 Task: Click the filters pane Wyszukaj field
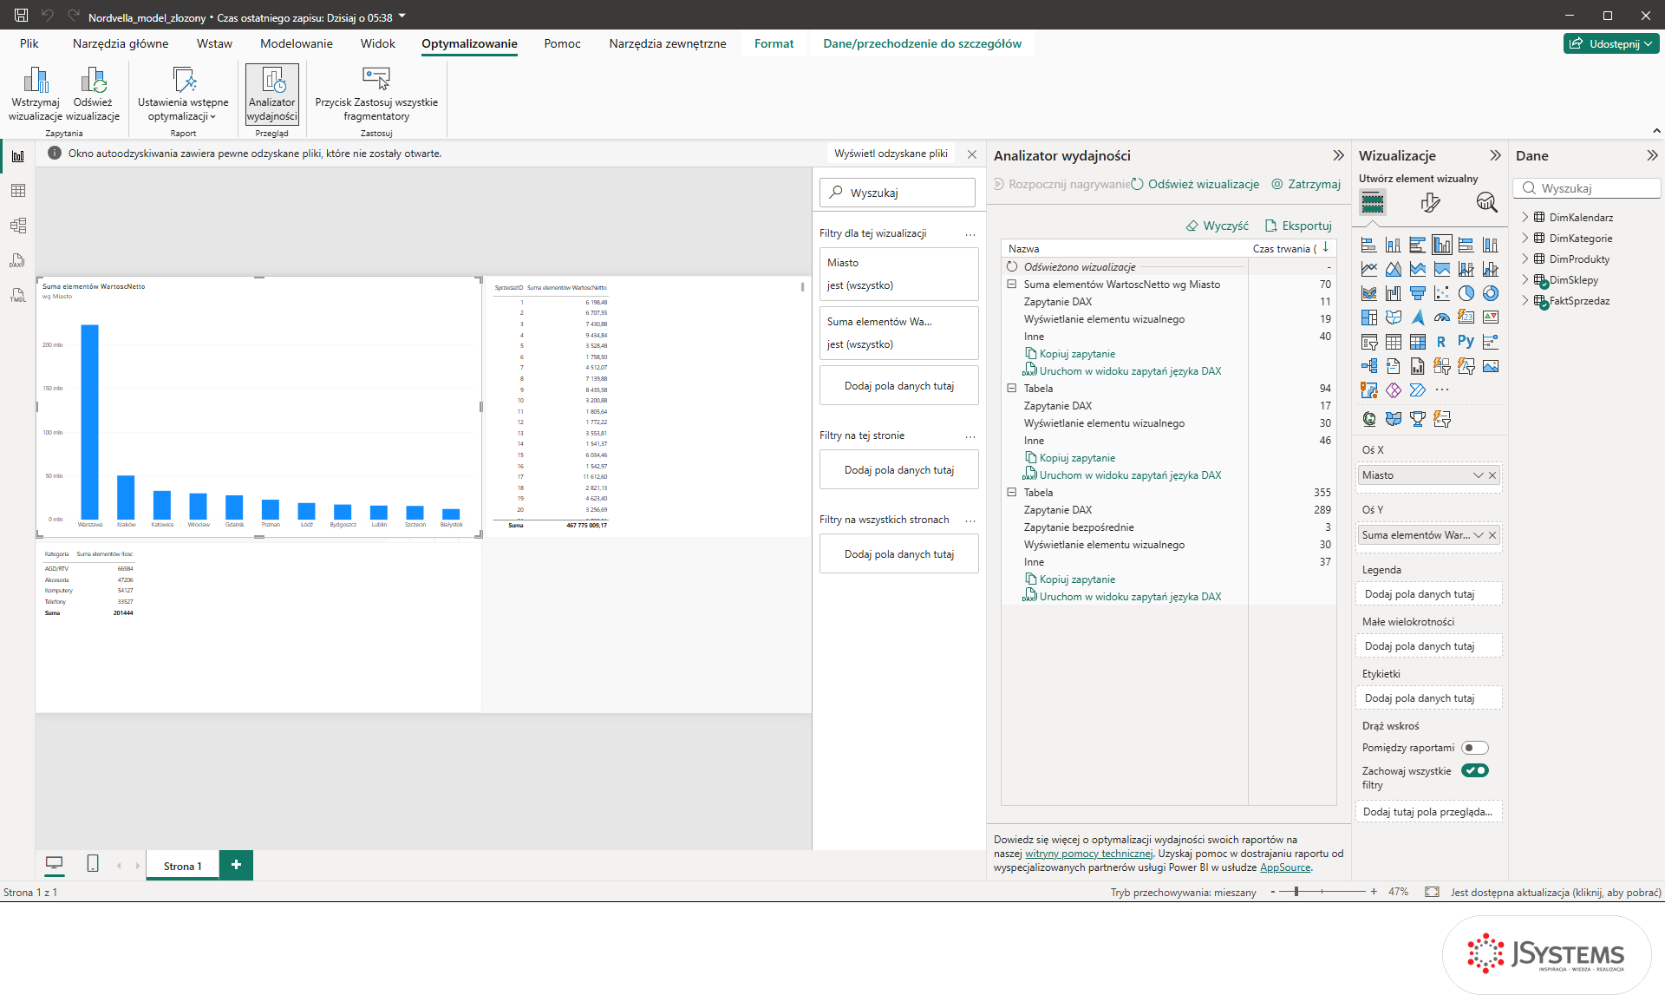pyautogui.click(x=898, y=193)
